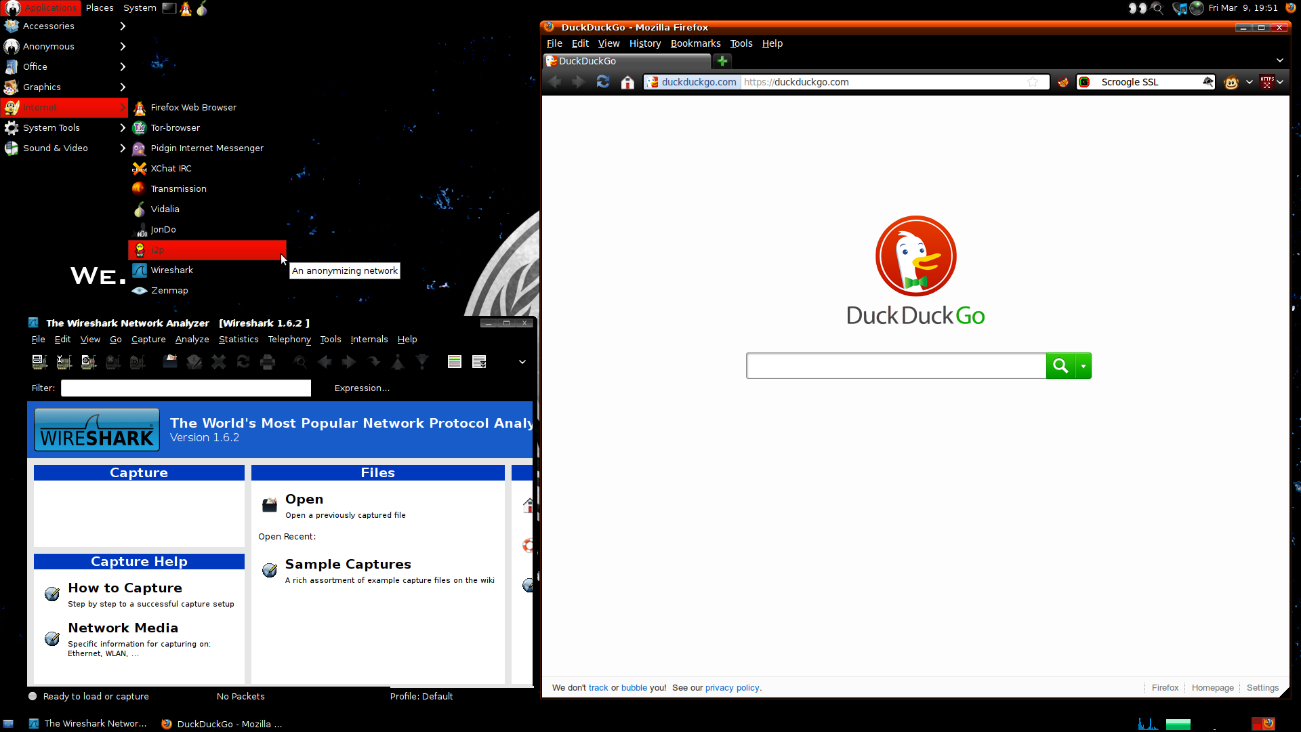Click the DuckDuckGo search input field

pos(895,365)
